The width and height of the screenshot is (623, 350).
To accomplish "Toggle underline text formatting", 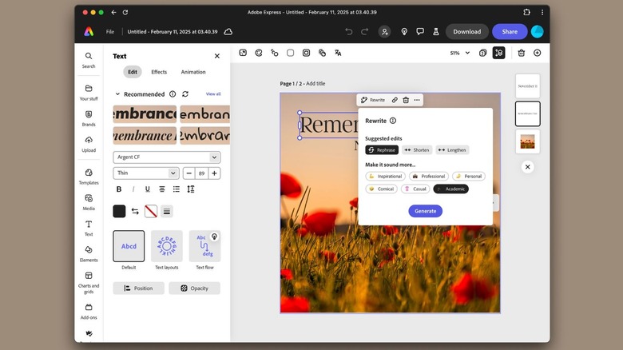I will [x=148, y=189].
